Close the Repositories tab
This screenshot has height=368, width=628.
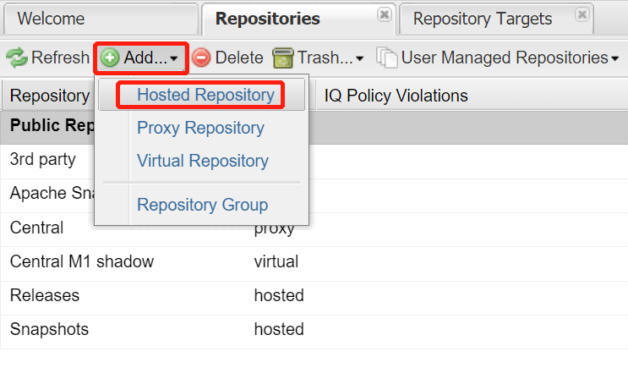384,15
